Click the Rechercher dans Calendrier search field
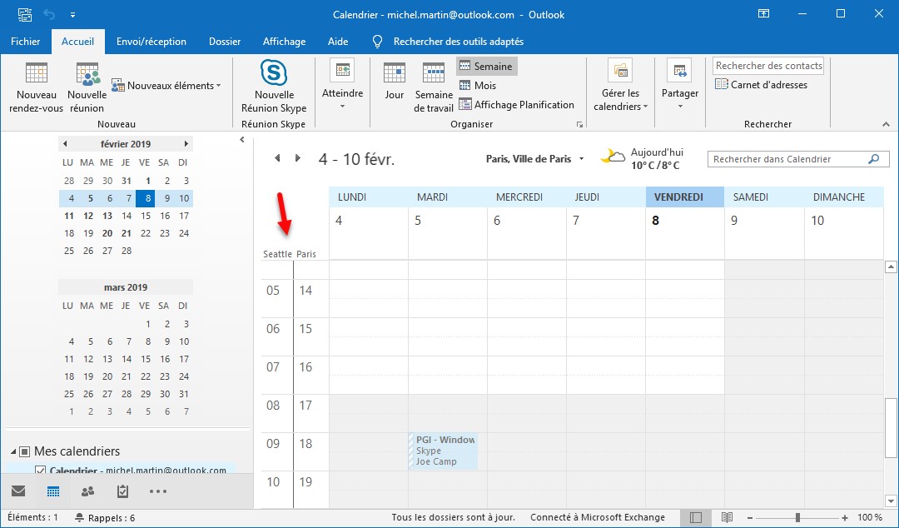The height and width of the screenshot is (528, 899). pos(787,159)
